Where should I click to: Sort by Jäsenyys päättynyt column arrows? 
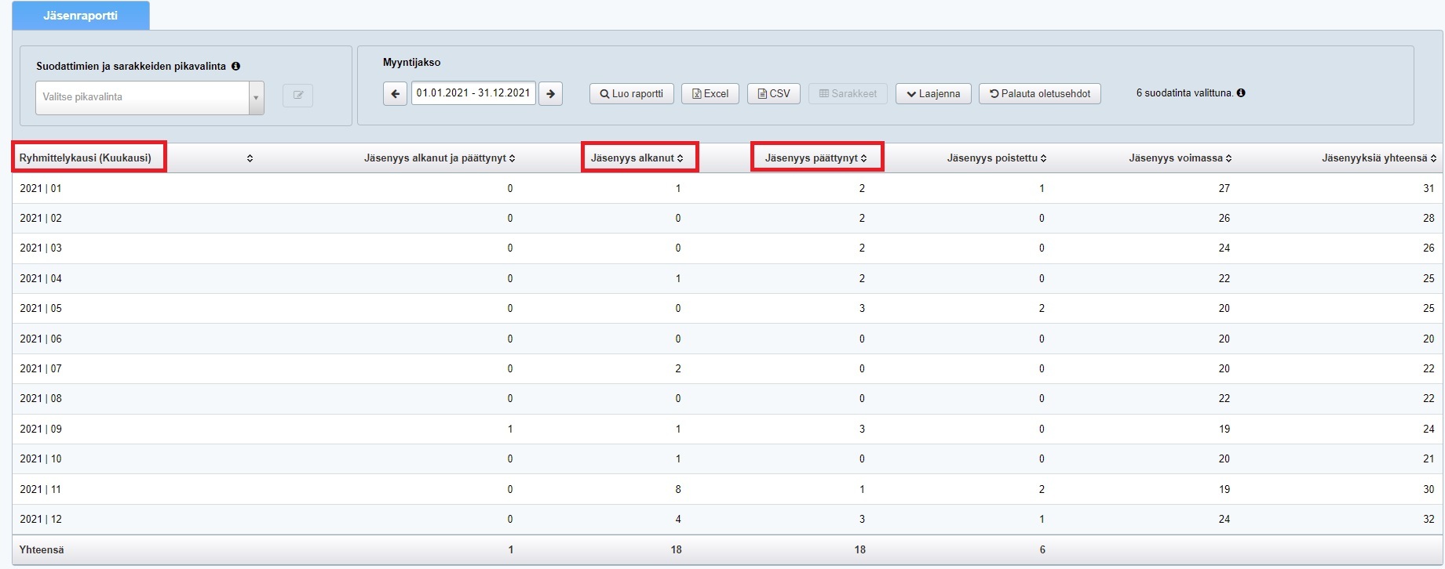(863, 158)
